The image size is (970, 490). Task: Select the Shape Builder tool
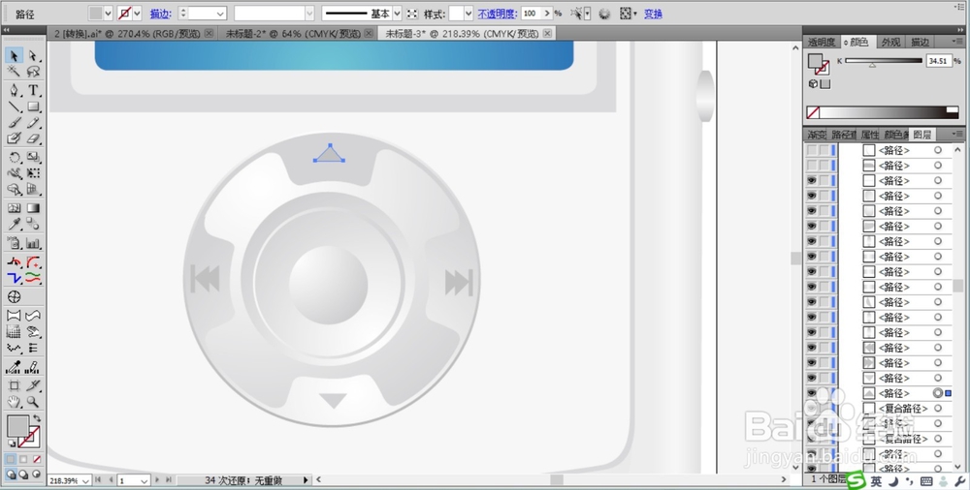pos(14,190)
